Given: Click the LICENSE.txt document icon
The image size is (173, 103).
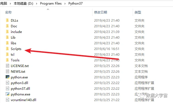Looking at the screenshot, I should (8, 66).
